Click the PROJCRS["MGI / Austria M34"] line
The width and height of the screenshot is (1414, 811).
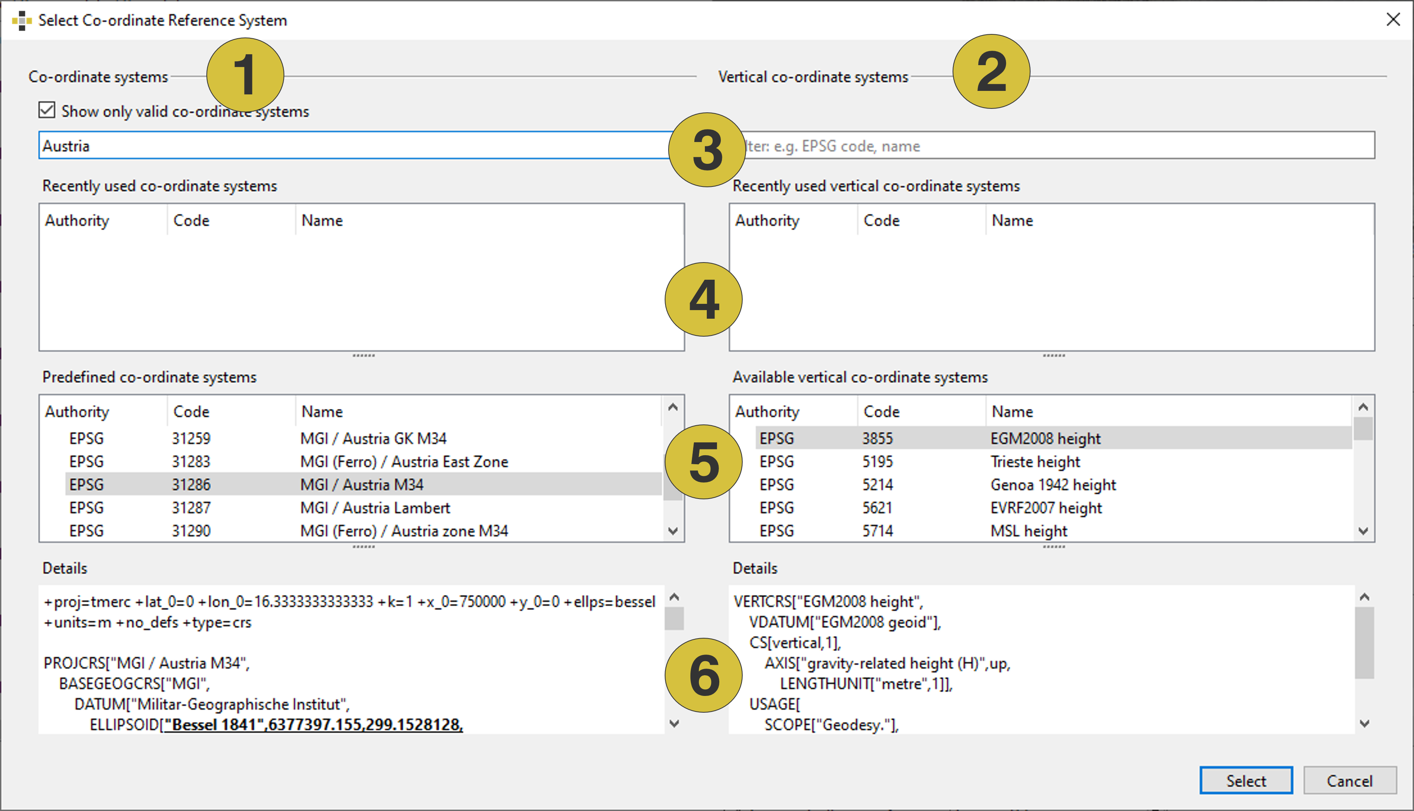(147, 663)
